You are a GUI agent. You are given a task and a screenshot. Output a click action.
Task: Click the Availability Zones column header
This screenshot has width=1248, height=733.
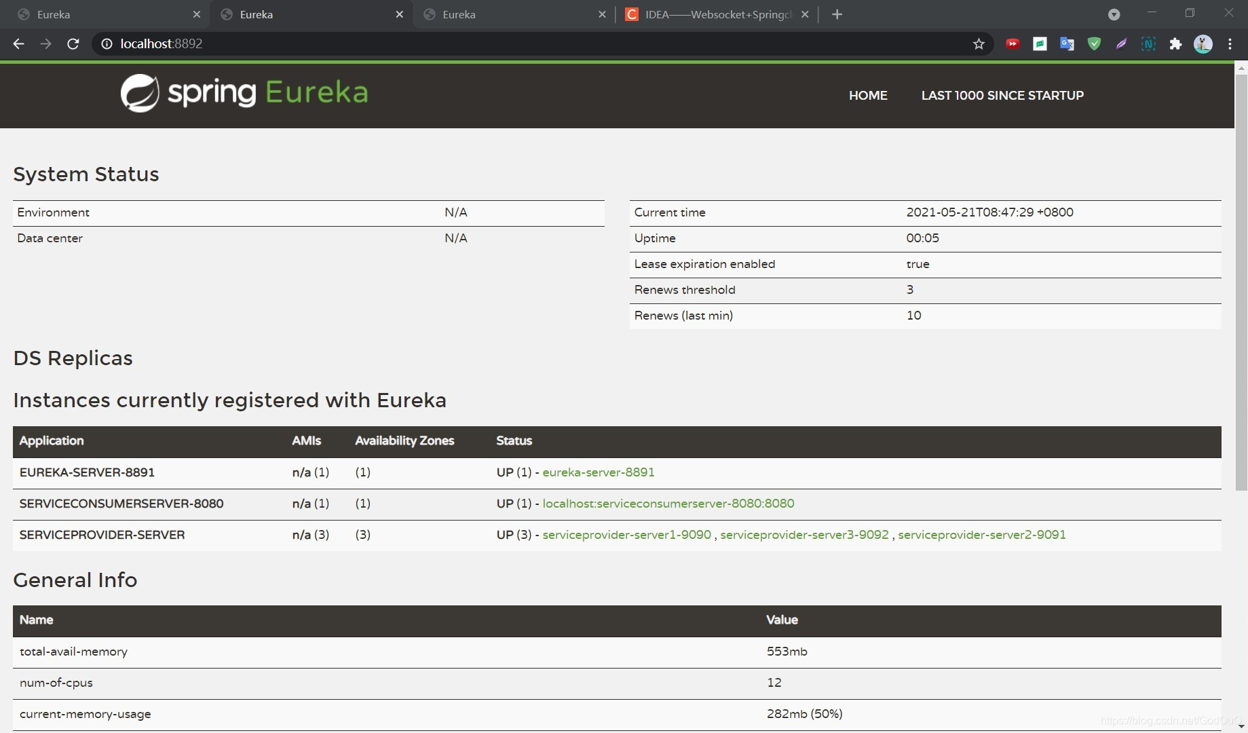pos(404,441)
